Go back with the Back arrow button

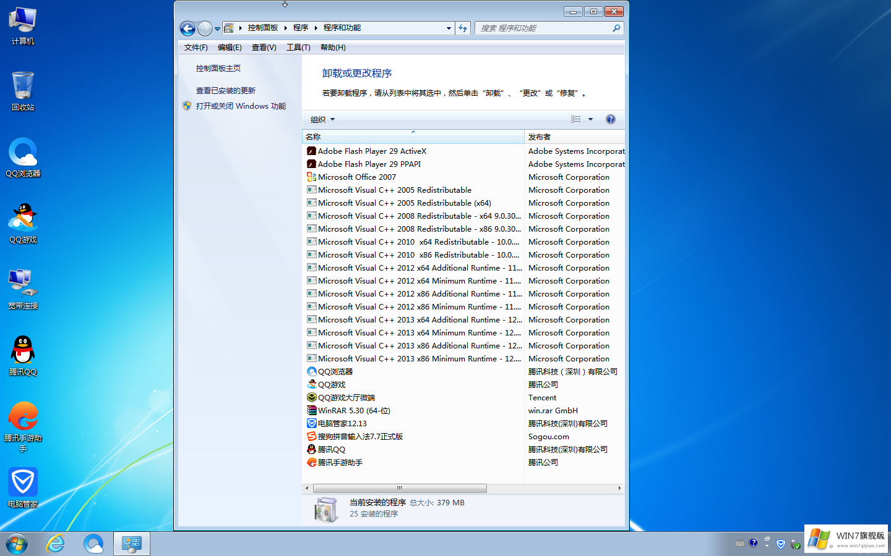187,28
